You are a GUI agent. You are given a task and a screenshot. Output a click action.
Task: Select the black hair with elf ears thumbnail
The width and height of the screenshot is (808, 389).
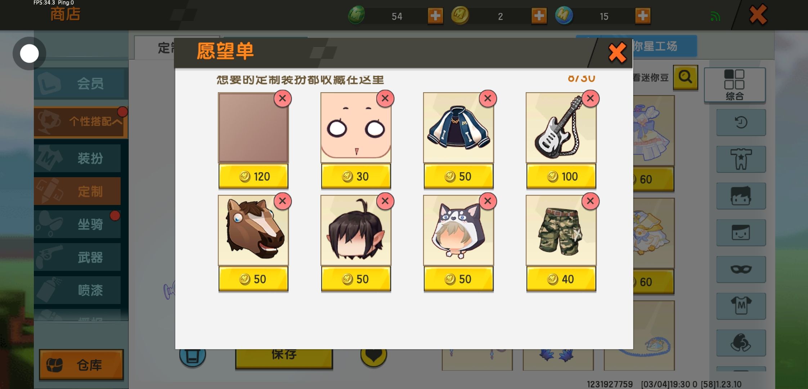(356, 231)
